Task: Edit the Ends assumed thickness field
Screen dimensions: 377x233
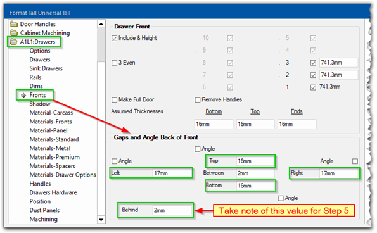Action: [x=297, y=124]
